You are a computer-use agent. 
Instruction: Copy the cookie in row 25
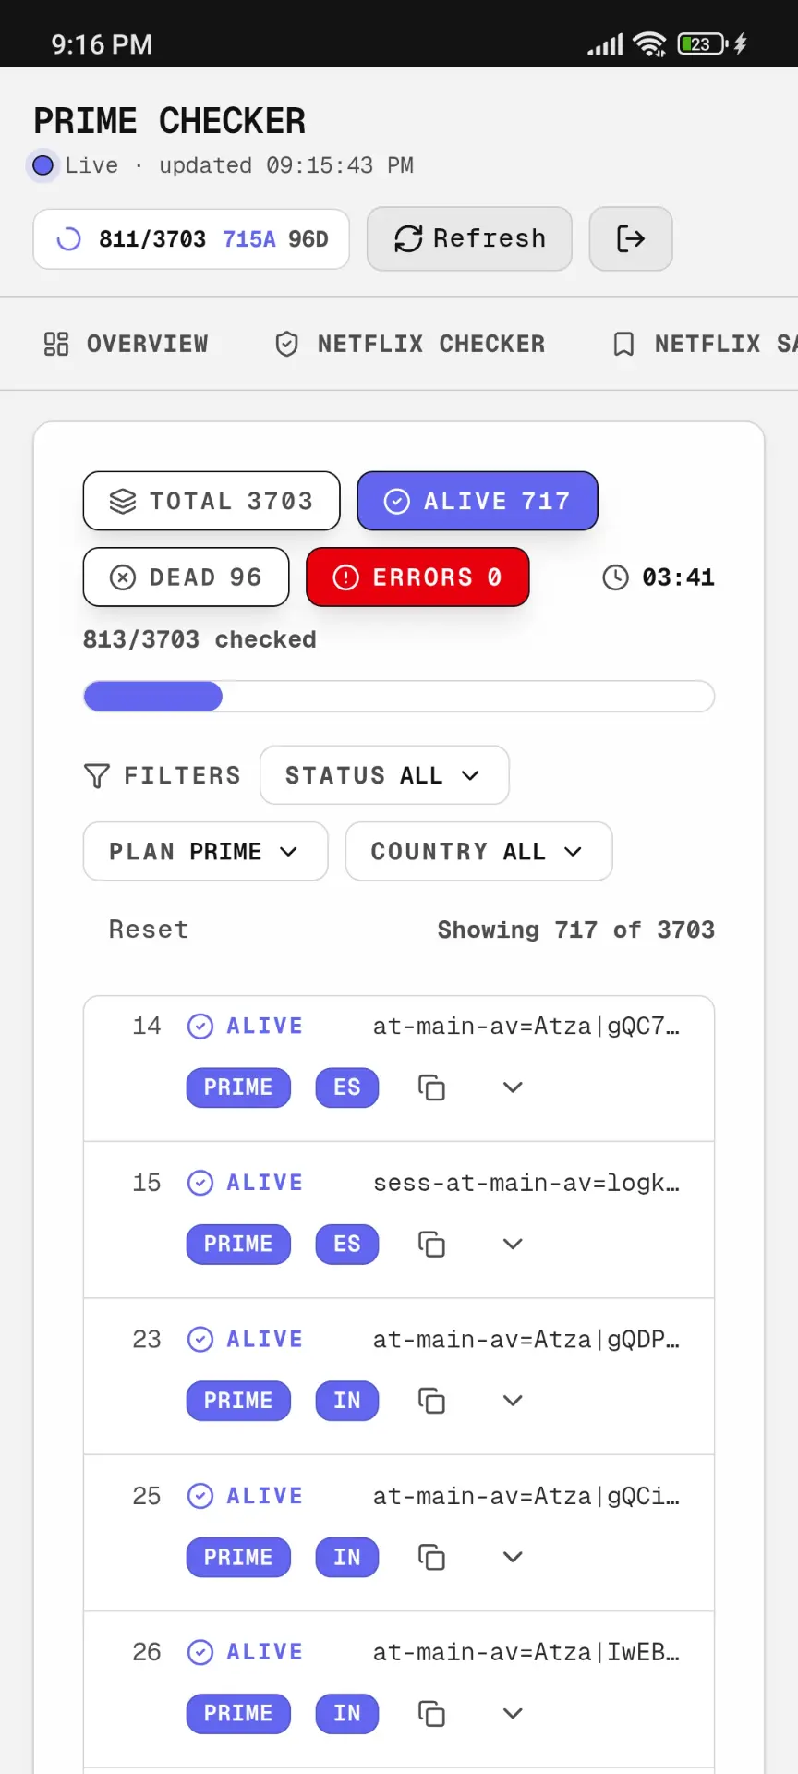431,1558
